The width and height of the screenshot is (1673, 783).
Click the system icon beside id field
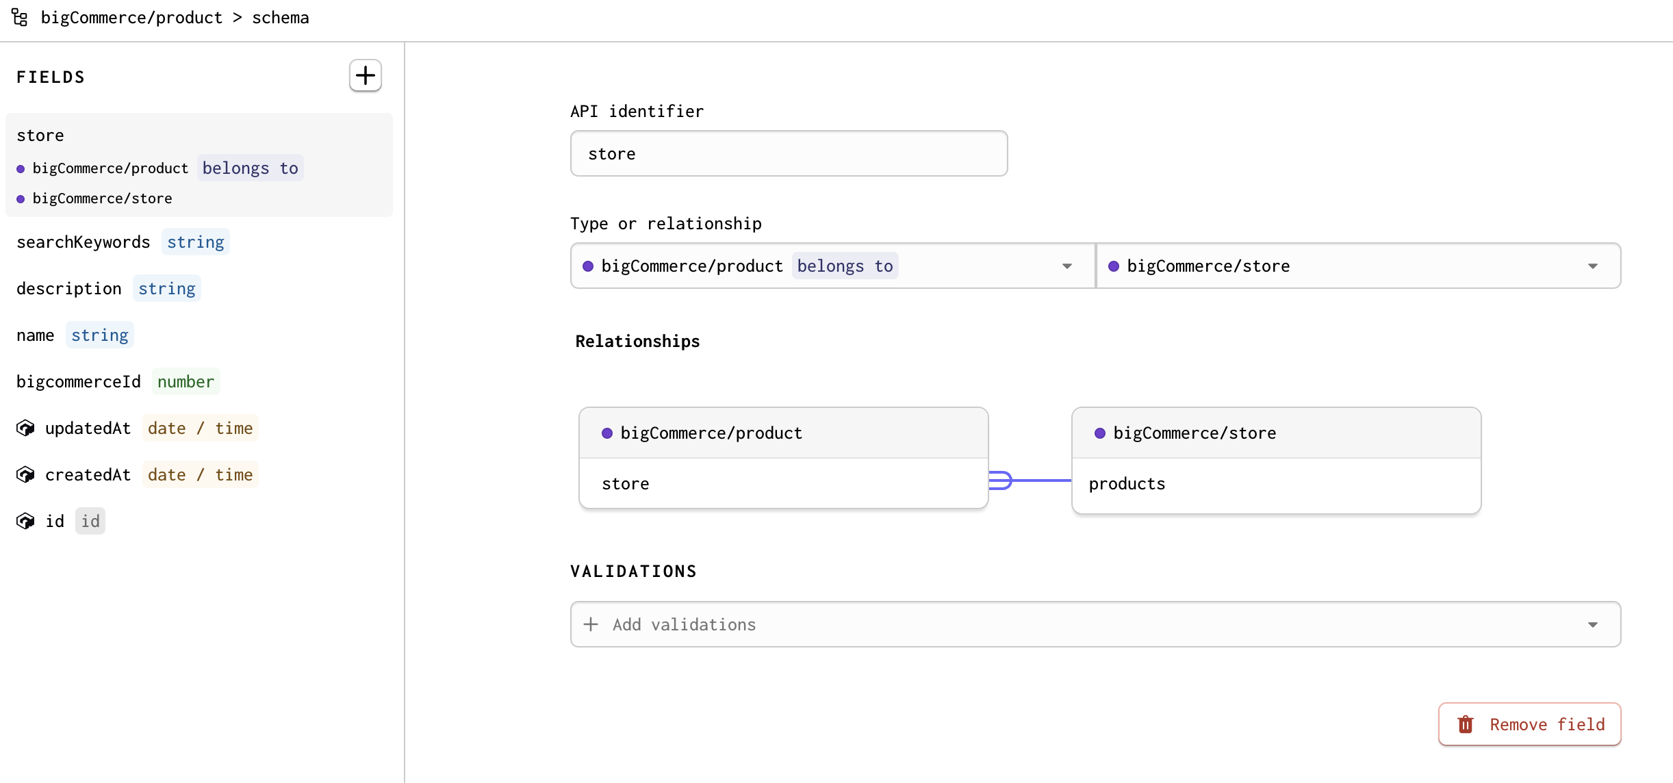(25, 521)
